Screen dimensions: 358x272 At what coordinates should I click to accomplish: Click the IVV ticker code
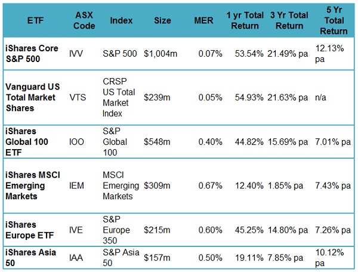click(x=76, y=54)
